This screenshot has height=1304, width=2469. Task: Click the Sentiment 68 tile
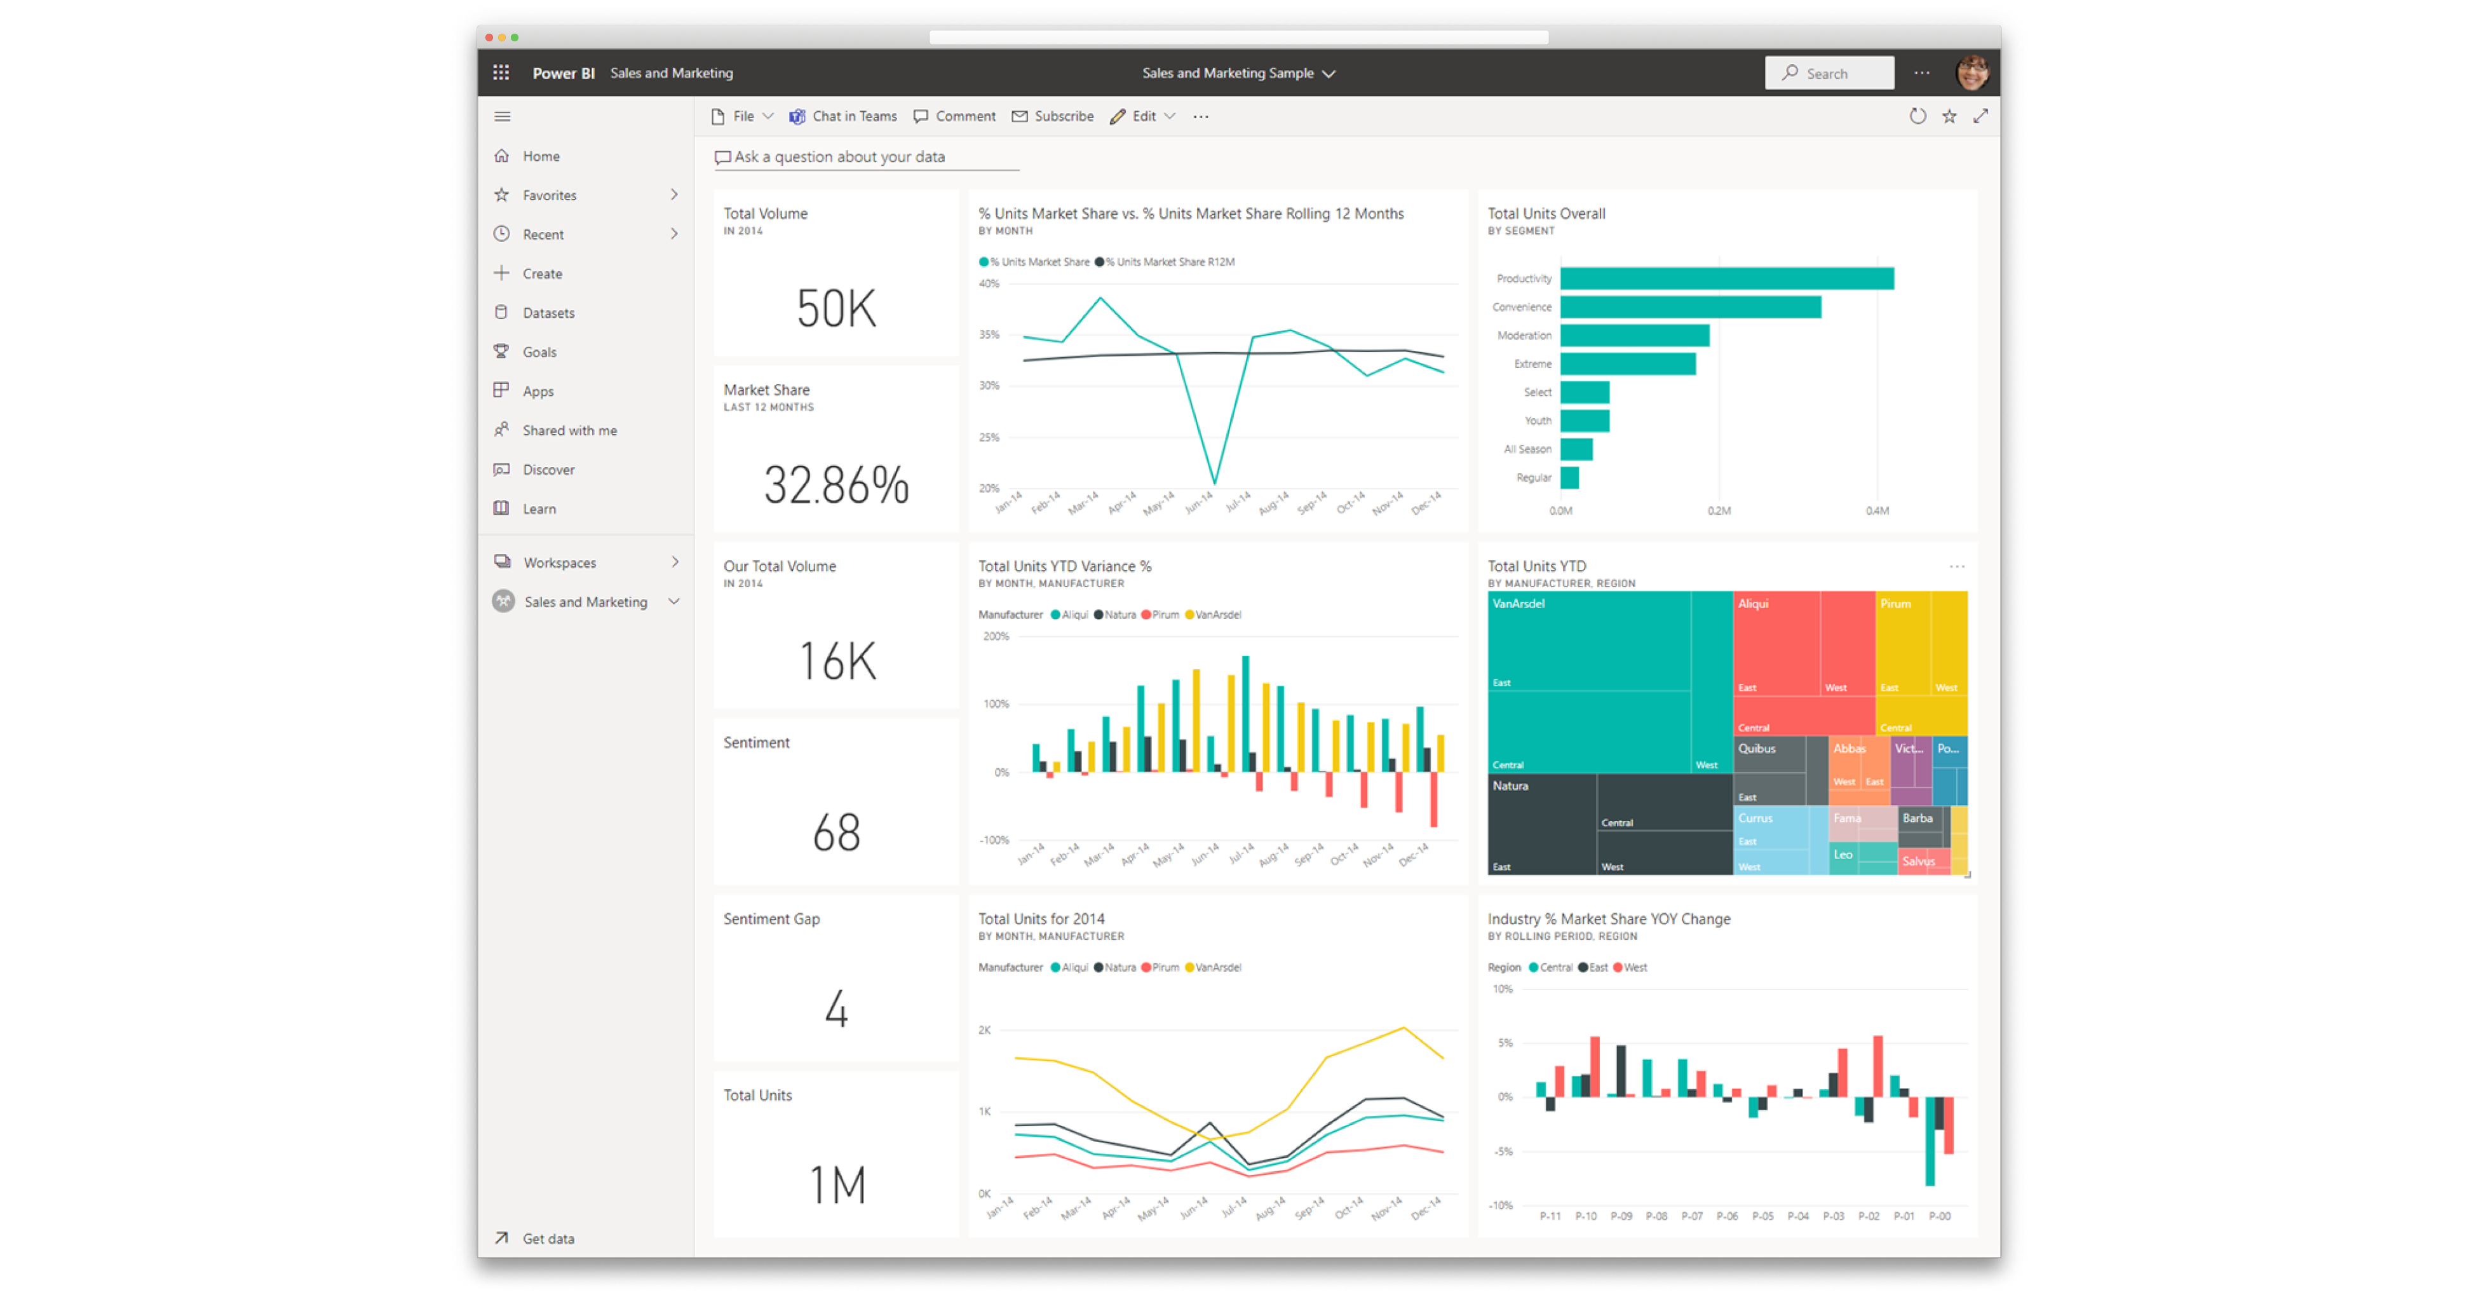pos(835,801)
